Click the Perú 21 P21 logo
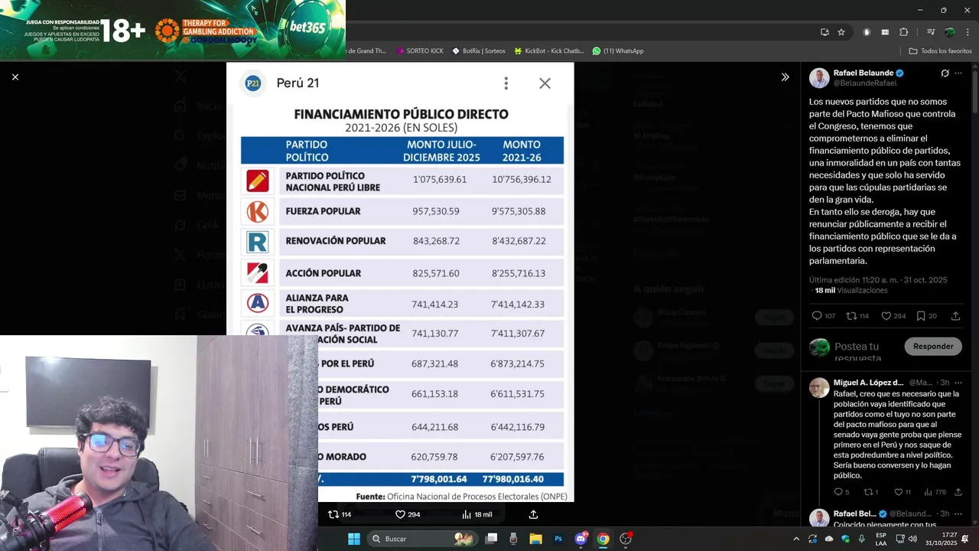The image size is (979, 551). coord(253,83)
